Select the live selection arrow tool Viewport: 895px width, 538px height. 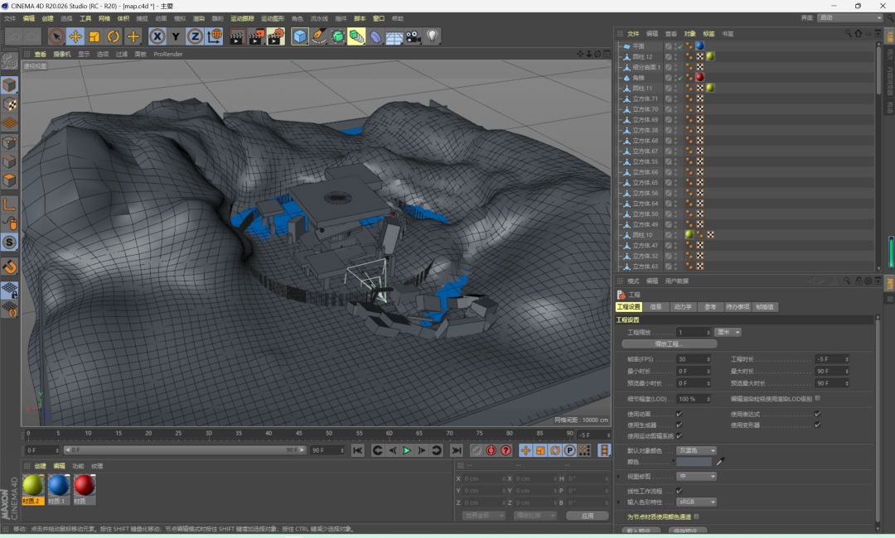[56, 36]
